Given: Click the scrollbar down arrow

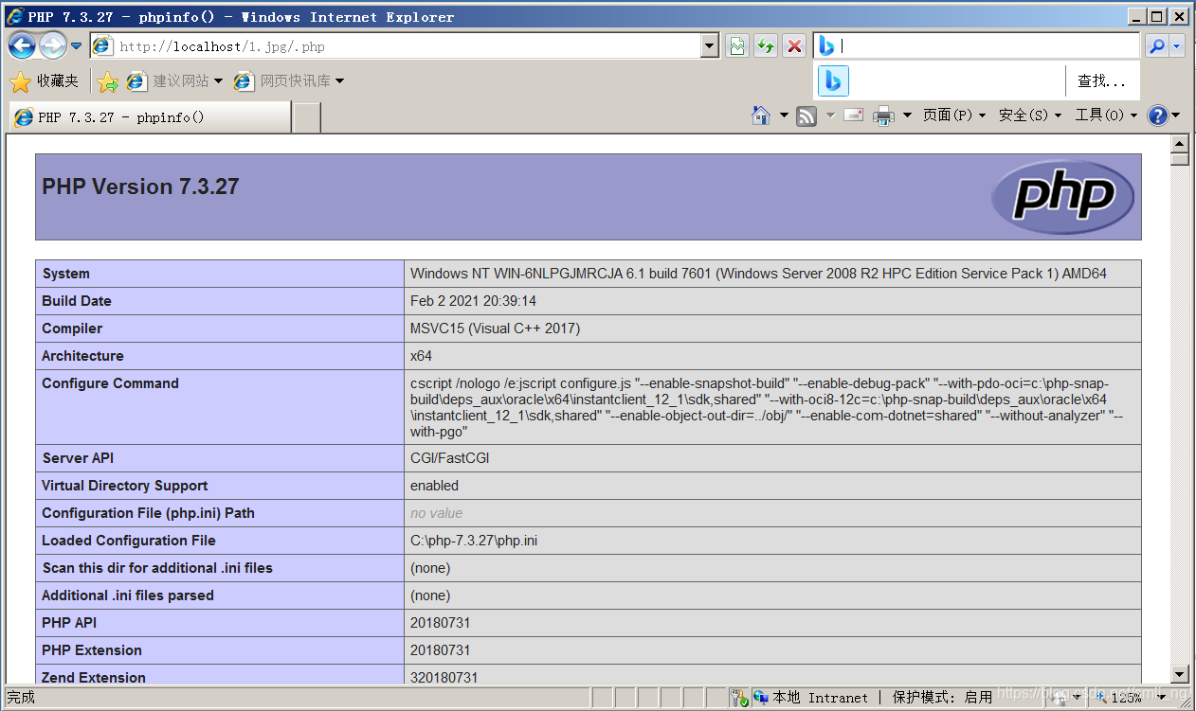Looking at the screenshot, I should click(x=1179, y=675).
